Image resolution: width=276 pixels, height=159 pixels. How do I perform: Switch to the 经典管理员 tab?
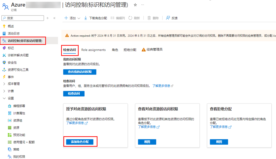(x=152, y=50)
